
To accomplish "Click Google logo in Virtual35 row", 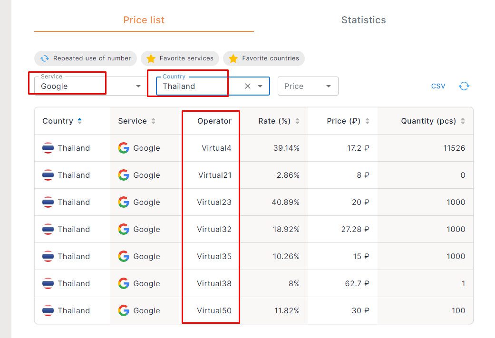I will point(124,257).
